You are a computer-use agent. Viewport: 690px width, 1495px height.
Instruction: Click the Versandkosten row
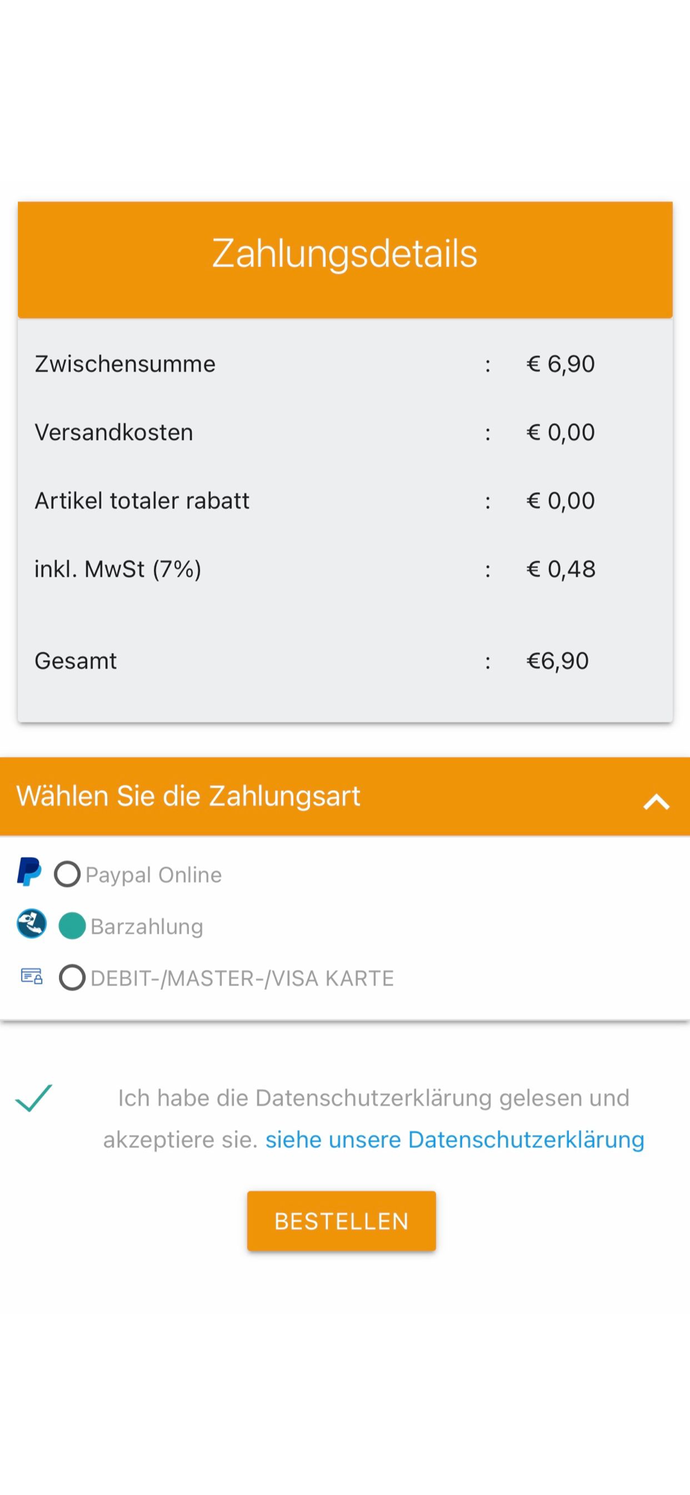tap(345, 432)
